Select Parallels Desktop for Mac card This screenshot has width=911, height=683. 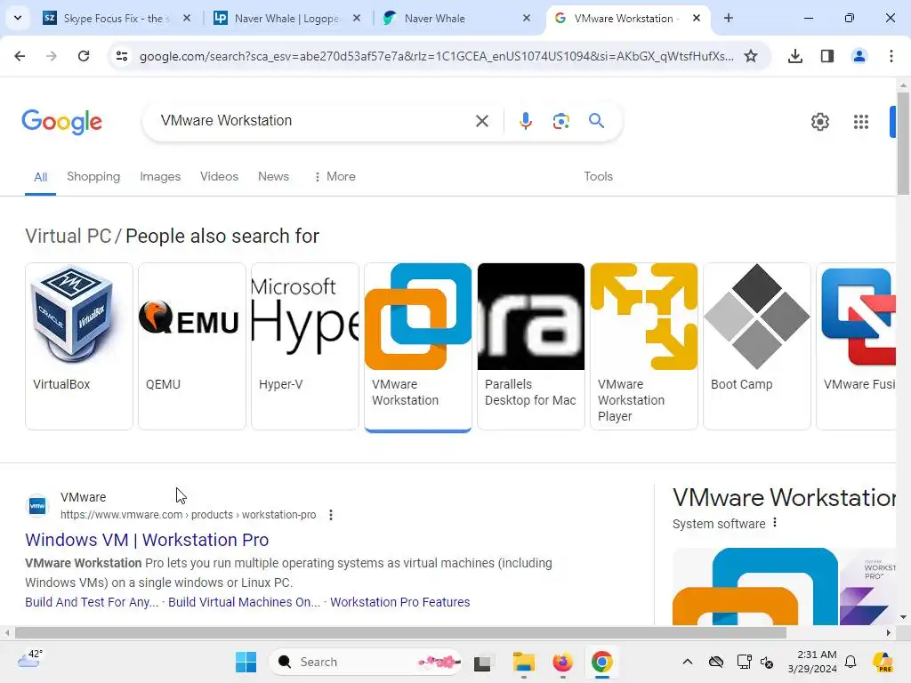[531, 346]
